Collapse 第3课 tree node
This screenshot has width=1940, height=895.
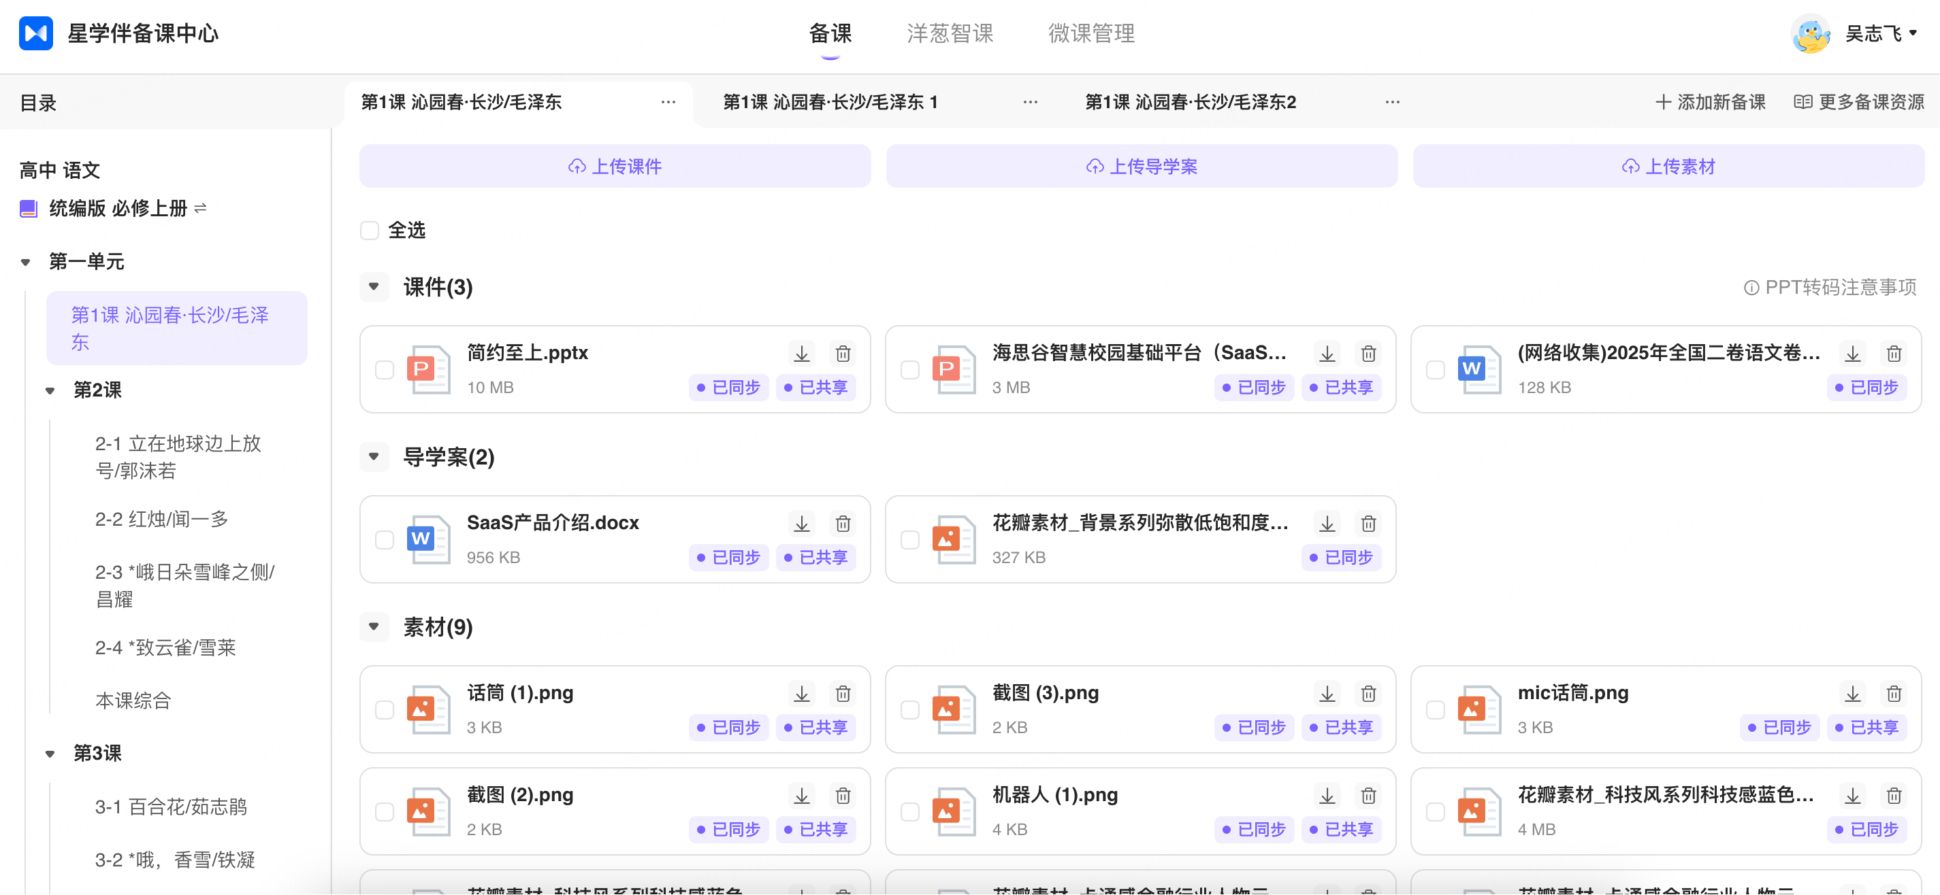50,754
